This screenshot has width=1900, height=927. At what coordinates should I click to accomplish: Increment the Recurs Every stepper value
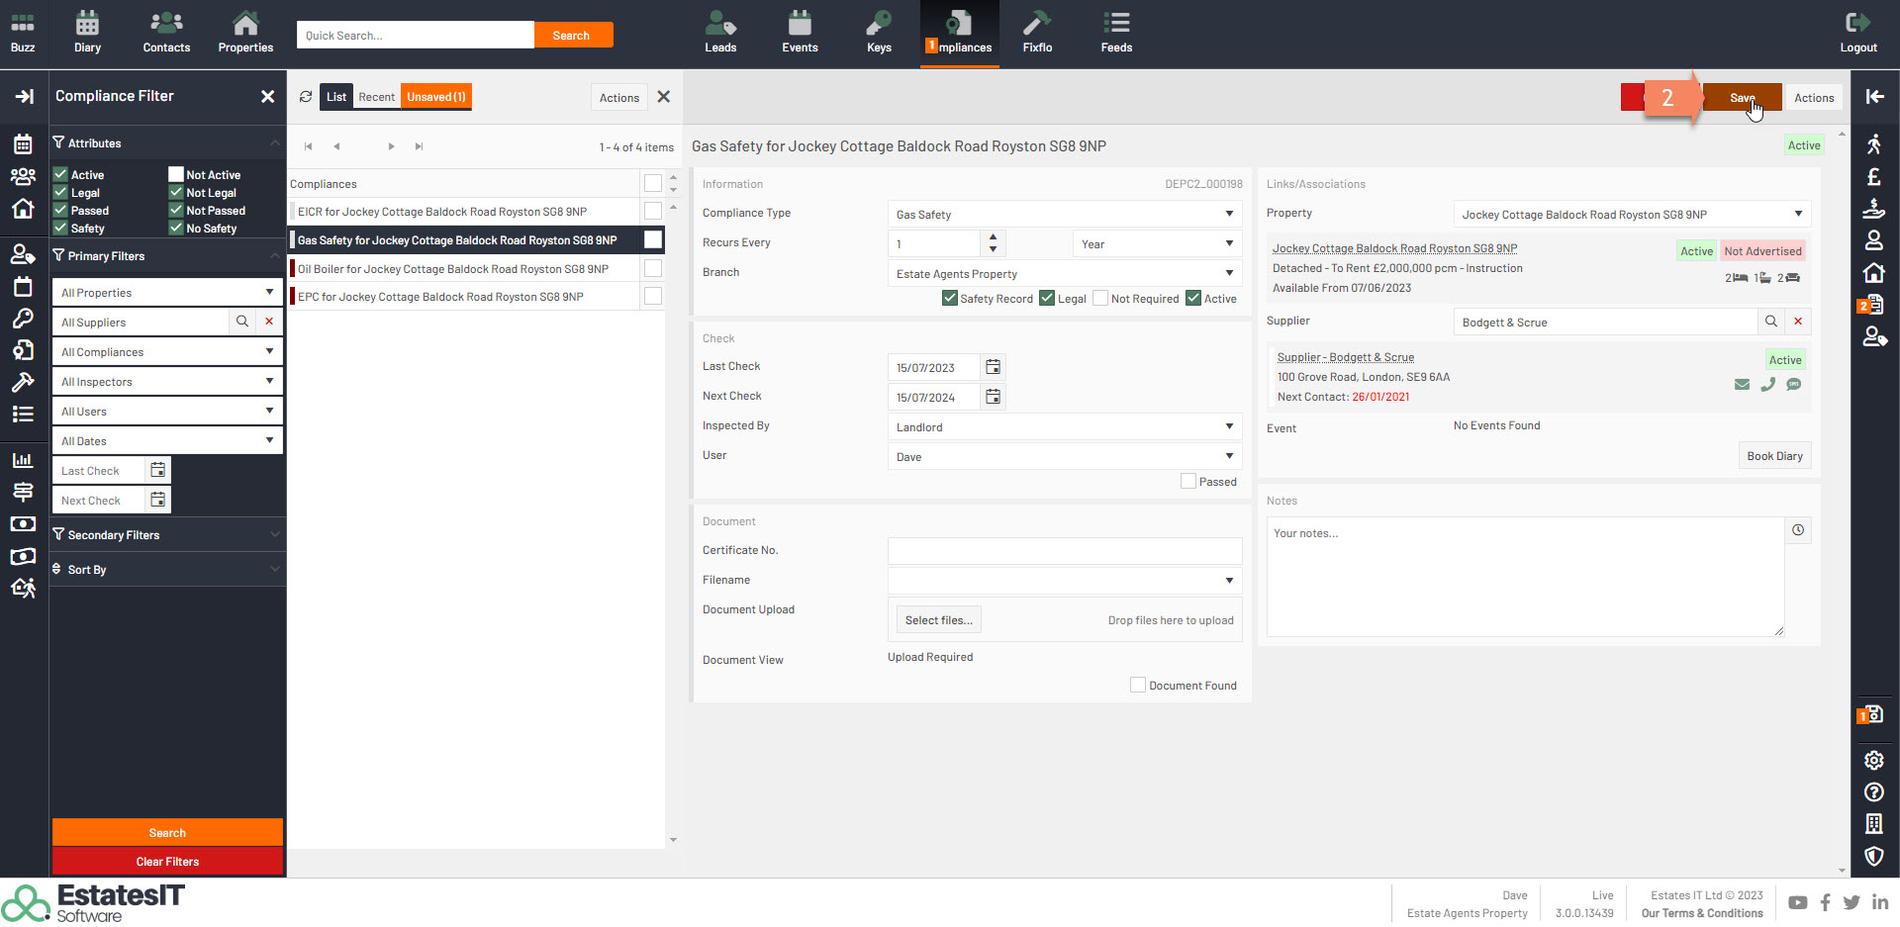[x=993, y=237]
